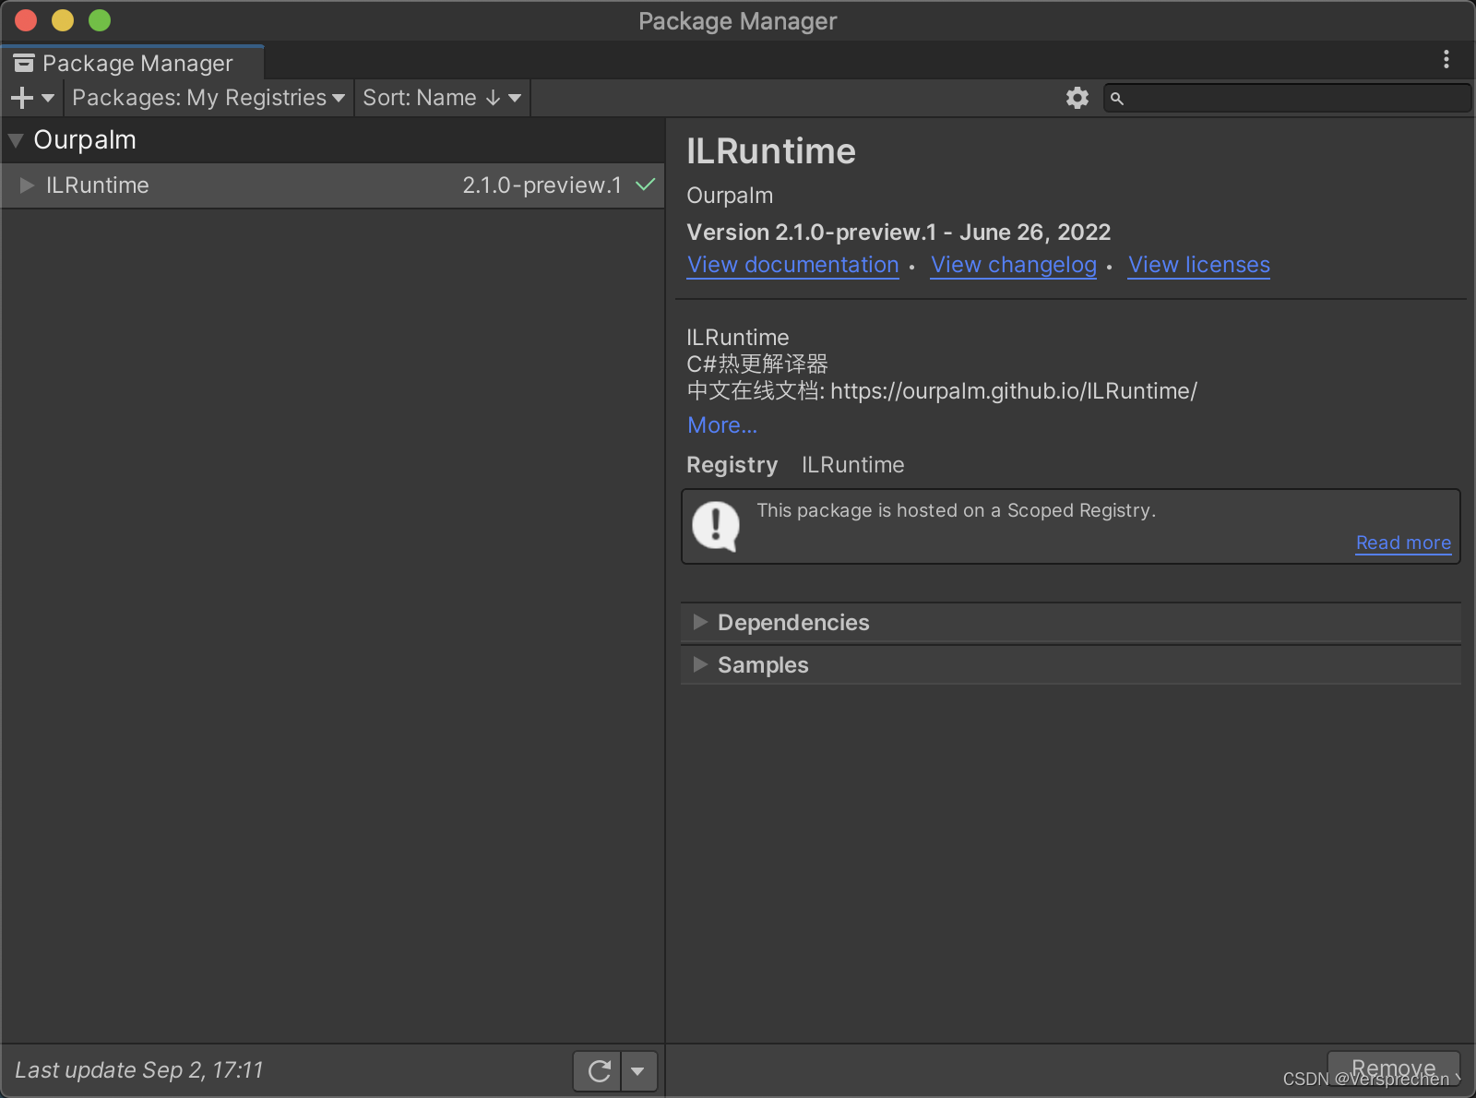Click the Package Manager tab icon
1476x1098 pixels.
24,62
